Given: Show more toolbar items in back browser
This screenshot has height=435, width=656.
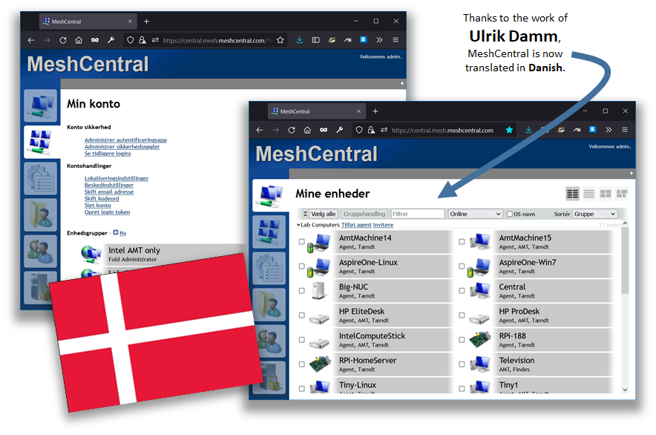Looking at the screenshot, I should (379, 40).
